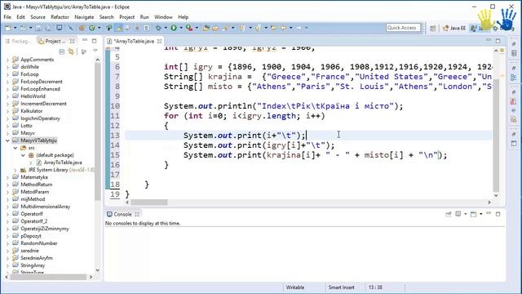Image resolution: width=522 pixels, height=294 pixels.
Task: Maximize the Project Explorer panel
Action: pos(95,41)
